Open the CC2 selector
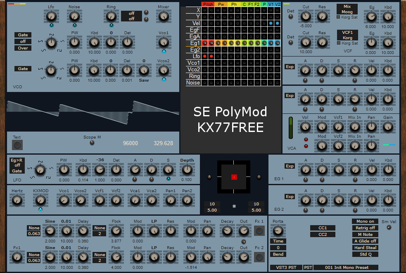The image size is (406, 273). (x=323, y=235)
